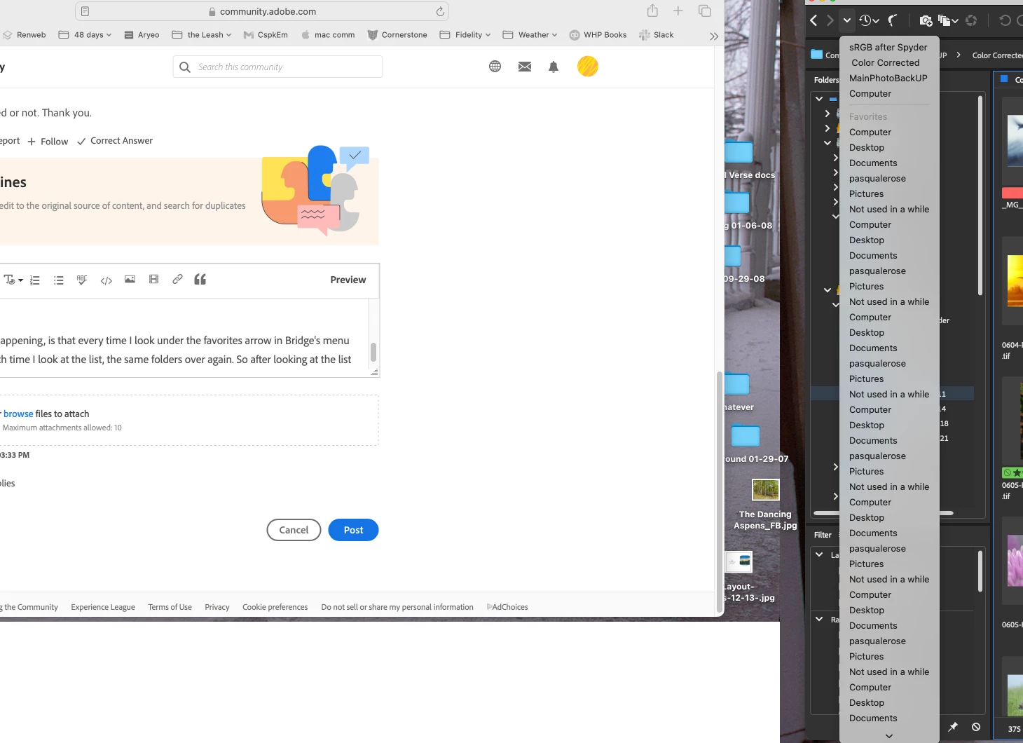
Task: Open the Filter panel tab in Bridge
Action: (823, 535)
